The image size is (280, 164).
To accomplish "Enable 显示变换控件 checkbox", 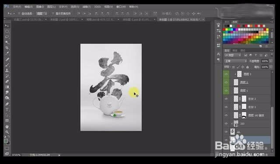I will tap(53, 14).
